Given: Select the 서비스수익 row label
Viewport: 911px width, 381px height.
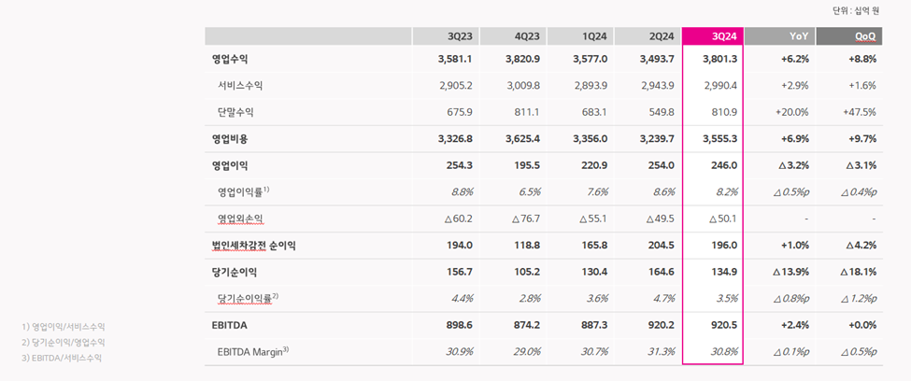Looking at the screenshot, I should pos(240,85).
